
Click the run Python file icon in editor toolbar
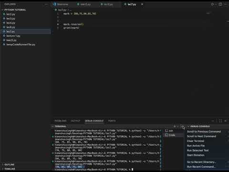click(212, 4)
